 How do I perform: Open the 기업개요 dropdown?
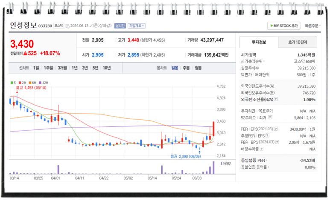click(136, 26)
